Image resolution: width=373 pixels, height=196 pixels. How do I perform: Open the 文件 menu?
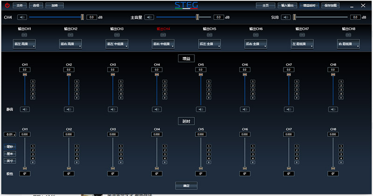pyautogui.click(x=20, y=6)
